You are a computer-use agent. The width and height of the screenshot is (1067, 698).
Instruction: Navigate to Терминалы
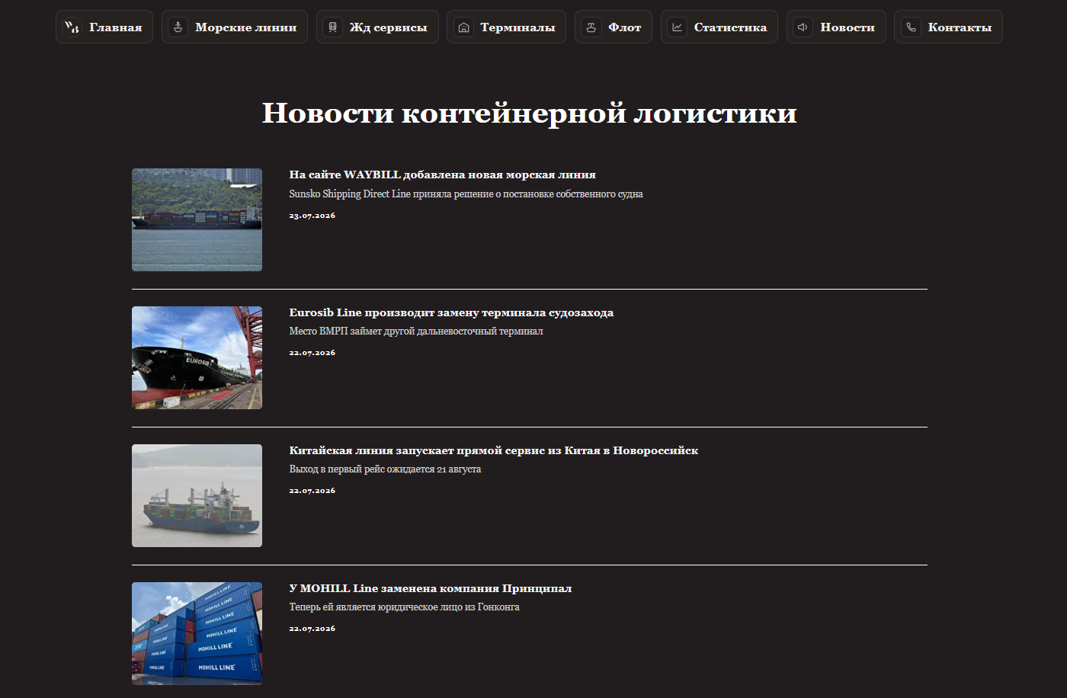(x=506, y=27)
